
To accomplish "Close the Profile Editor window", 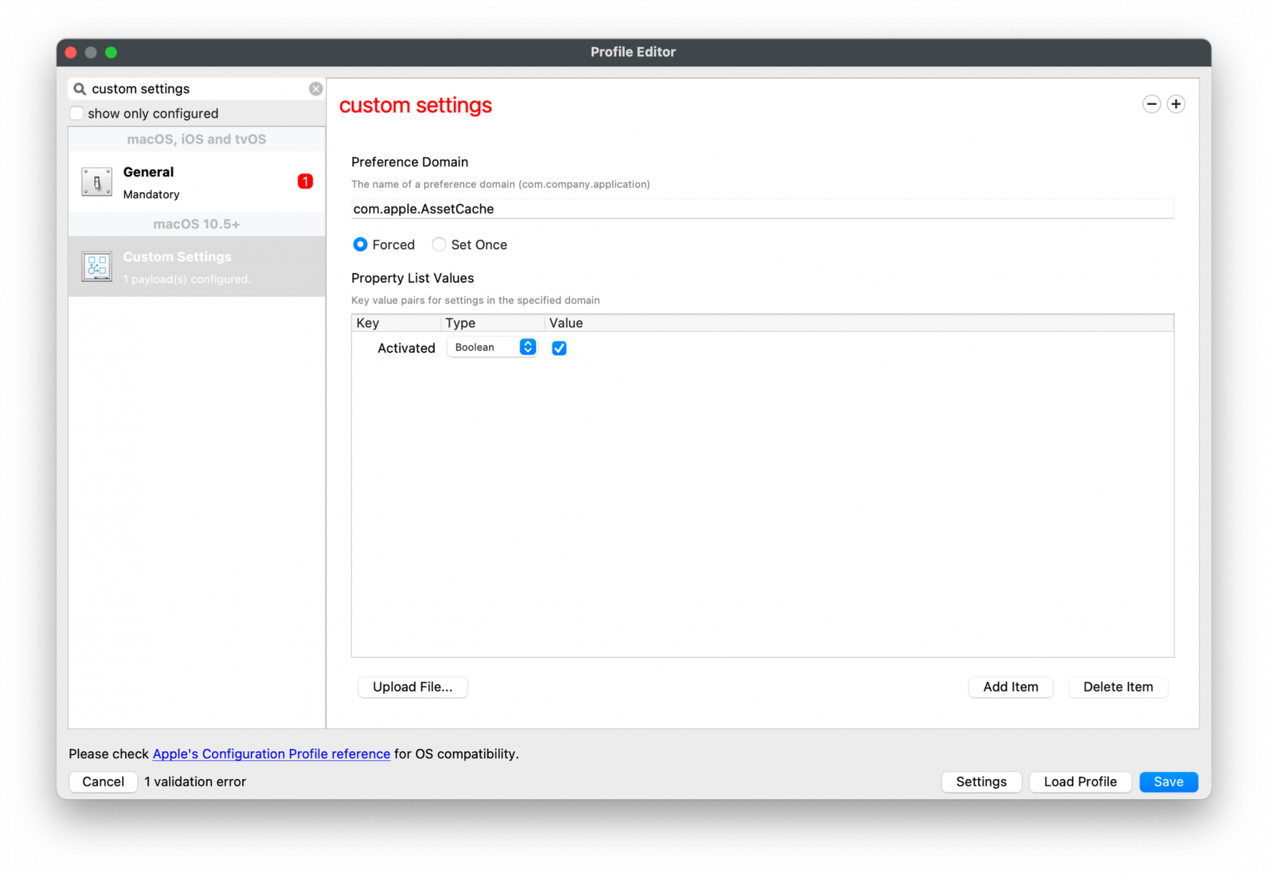I will click(x=71, y=52).
